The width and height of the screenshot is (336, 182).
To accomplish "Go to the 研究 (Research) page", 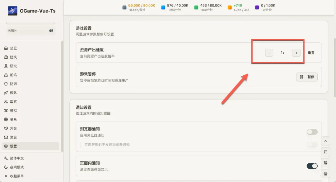I will (x=13, y=66).
